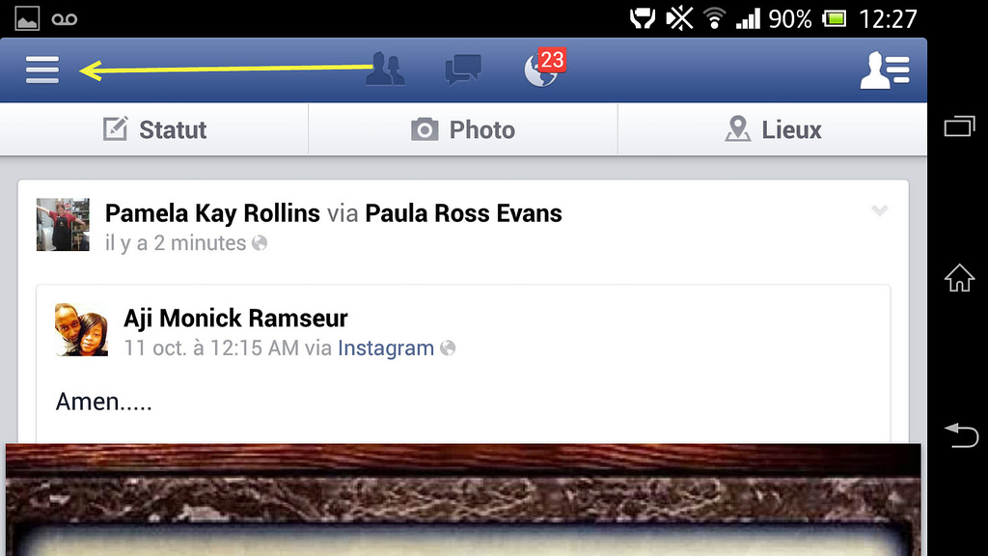Tap Aji Monick Ramseur's profile picture
The image size is (988, 556).
click(81, 330)
